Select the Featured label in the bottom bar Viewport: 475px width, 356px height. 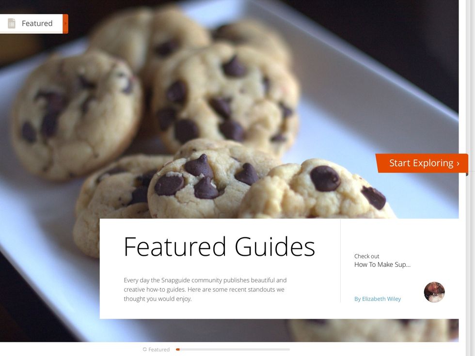[159, 350]
